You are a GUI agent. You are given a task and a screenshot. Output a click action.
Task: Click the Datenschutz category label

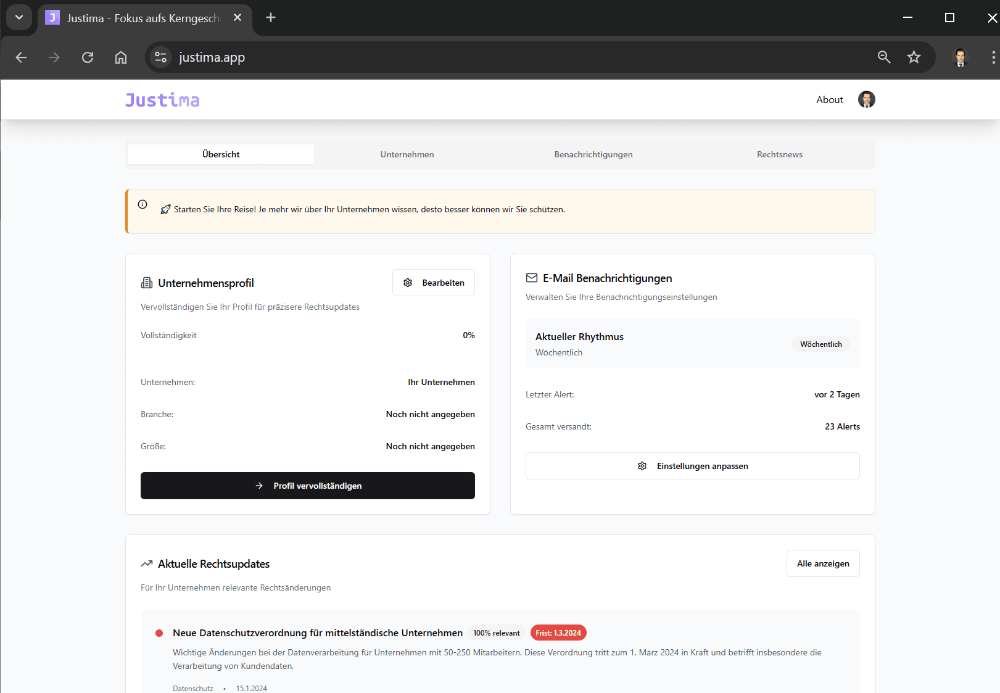(193, 688)
